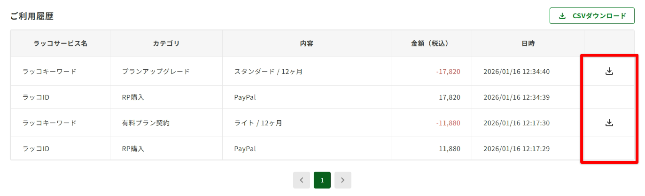Click the 2026/01/16 12:17:29 timestamp
Image resolution: width=645 pixels, height=196 pixels.
(516, 149)
